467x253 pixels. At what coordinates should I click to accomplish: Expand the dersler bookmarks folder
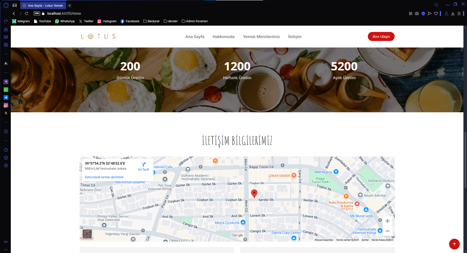pyautogui.click(x=171, y=21)
